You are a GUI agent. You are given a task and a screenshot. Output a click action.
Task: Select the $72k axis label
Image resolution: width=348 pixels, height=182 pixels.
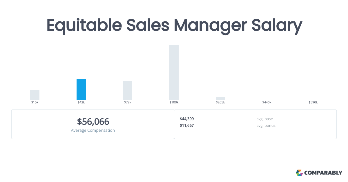click(128, 103)
